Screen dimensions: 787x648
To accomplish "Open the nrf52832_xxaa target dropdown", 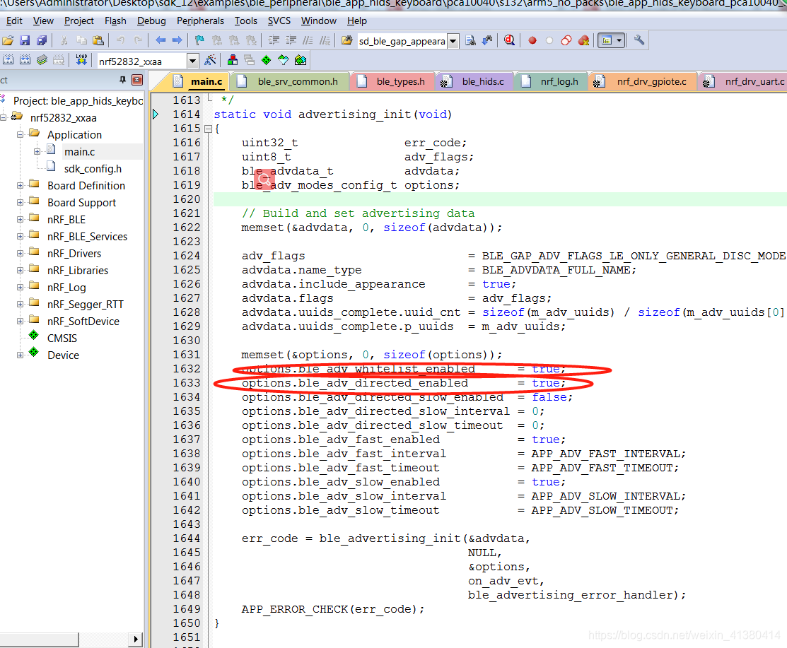I will tap(193, 61).
